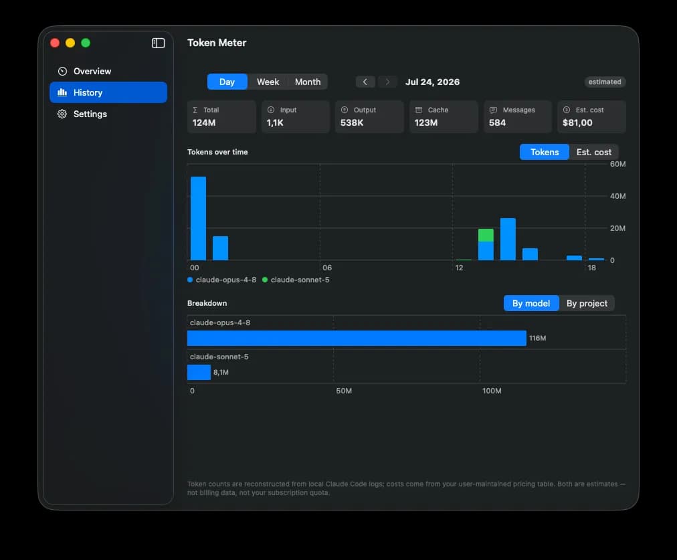Click the 50M breakdown axis label
677x560 pixels.
coord(344,391)
